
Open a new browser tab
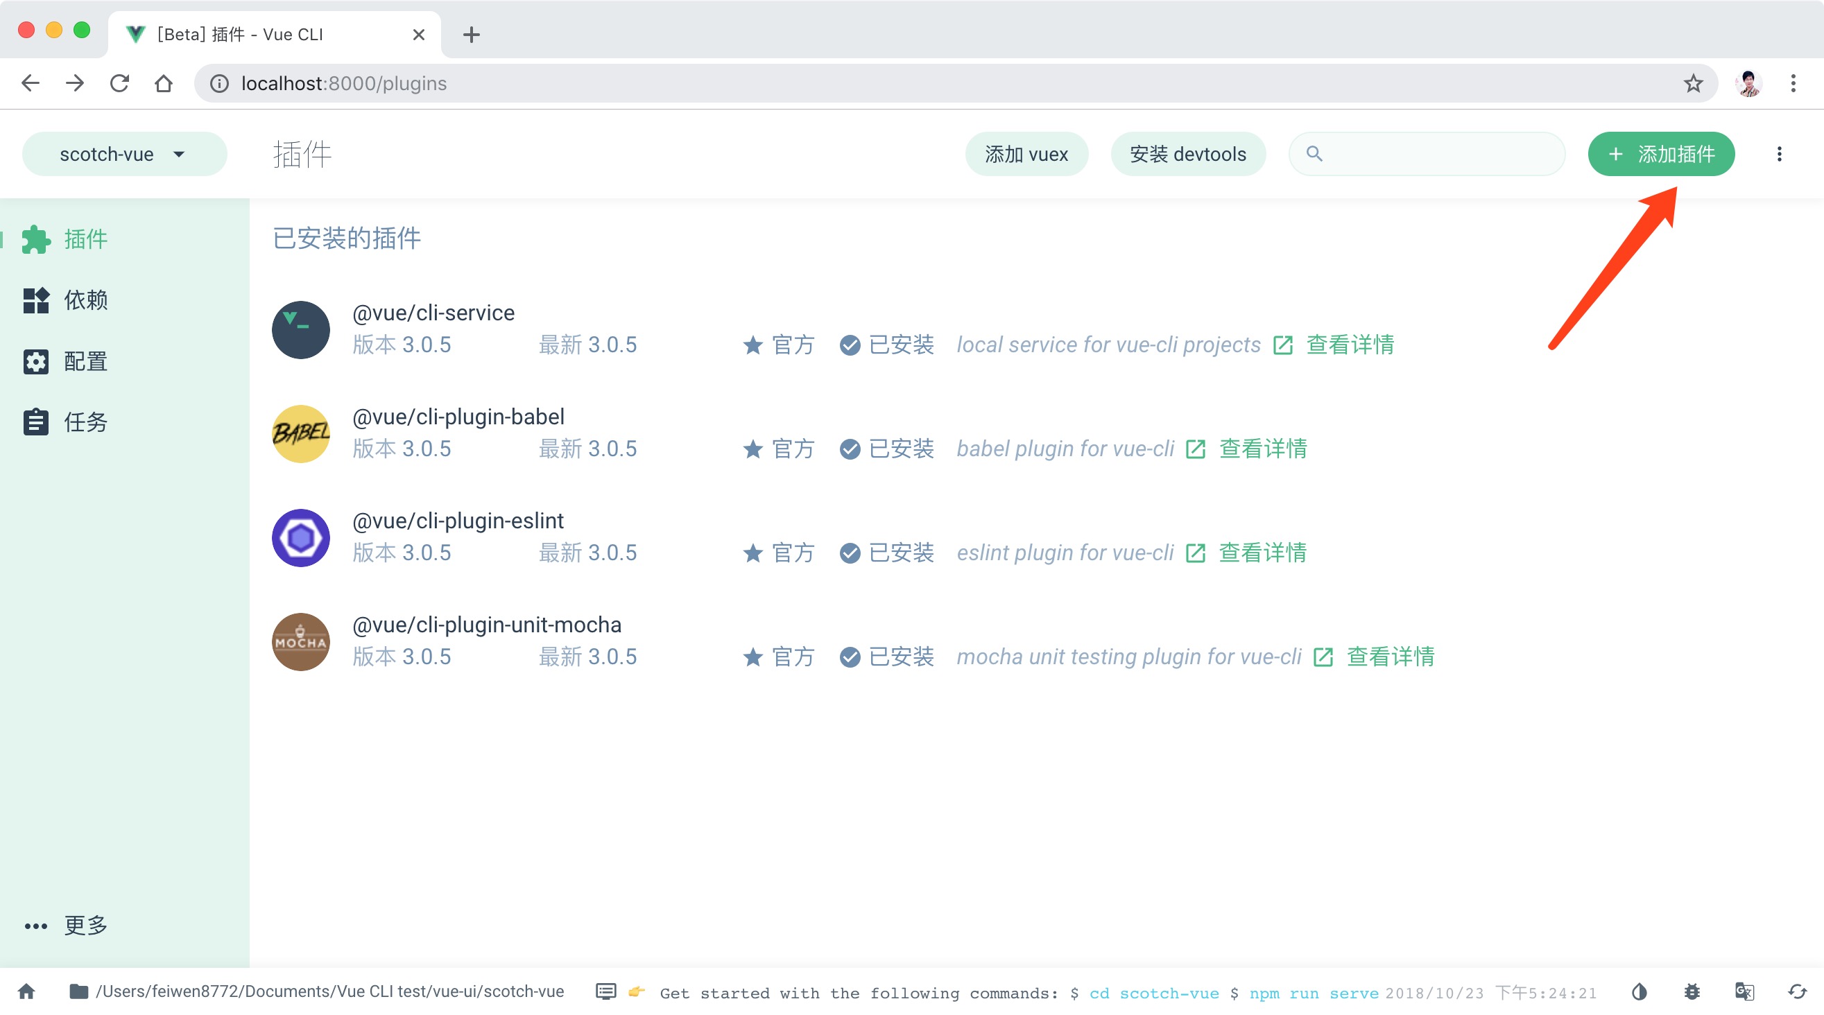(471, 34)
